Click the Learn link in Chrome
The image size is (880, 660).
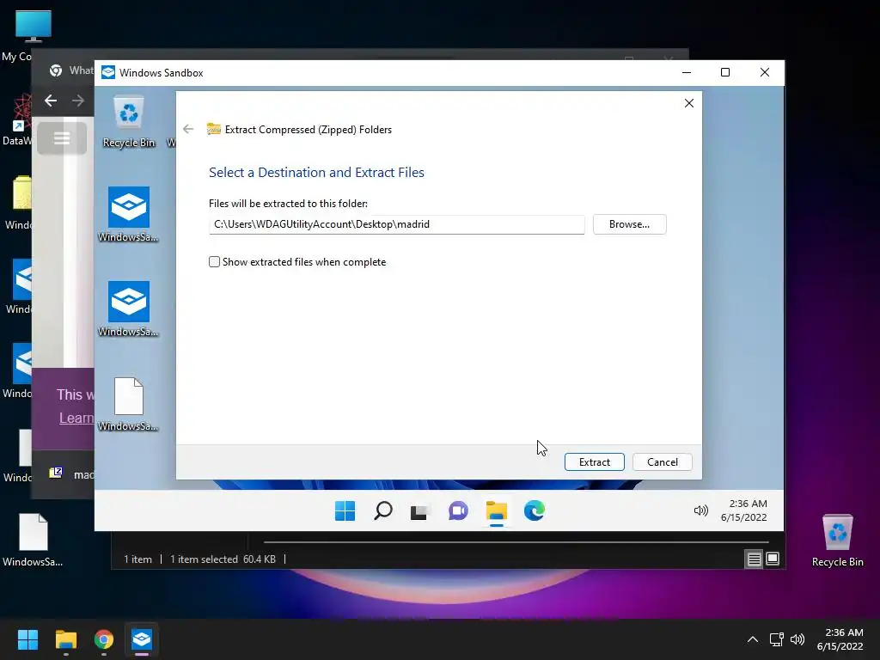(x=76, y=419)
